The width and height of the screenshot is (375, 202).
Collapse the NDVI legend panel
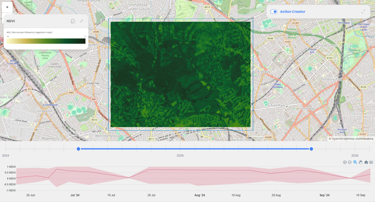click(x=82, y=21)
